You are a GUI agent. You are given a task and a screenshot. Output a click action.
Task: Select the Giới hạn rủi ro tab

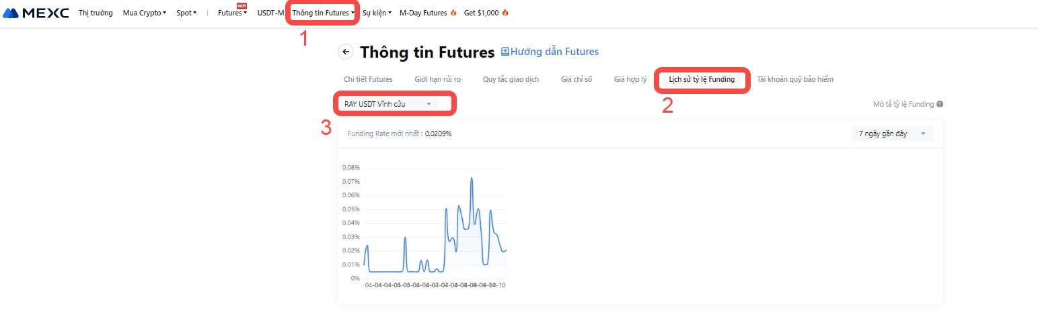pos(437,79)
